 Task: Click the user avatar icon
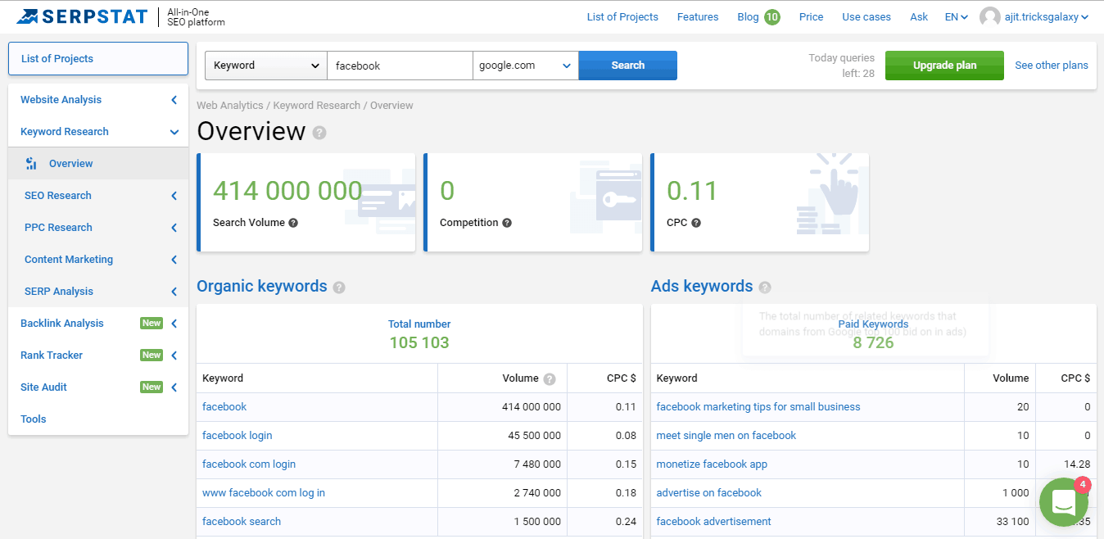(990, 17)
